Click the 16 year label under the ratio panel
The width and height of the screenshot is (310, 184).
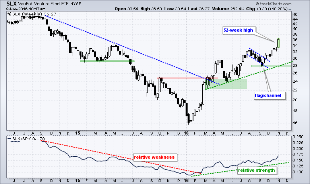[x=186, y=180]
